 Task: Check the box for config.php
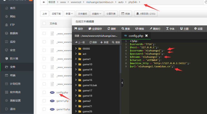(44, 92)
